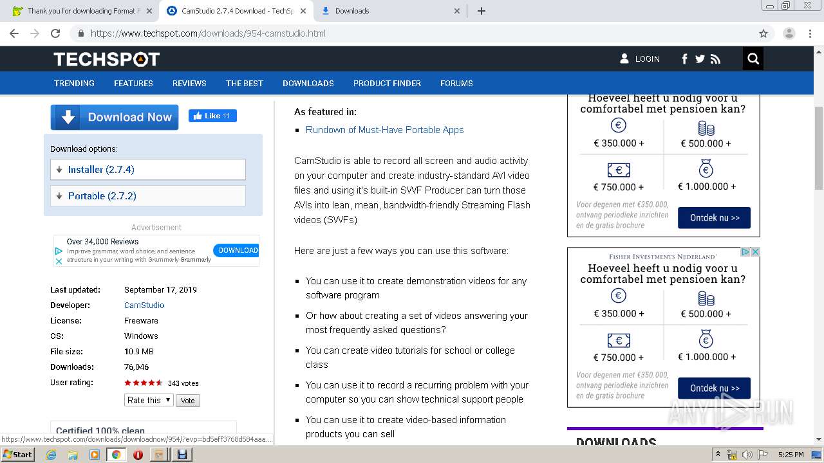Open the DOWNLOADS nav menu

[x=308, y=83]
